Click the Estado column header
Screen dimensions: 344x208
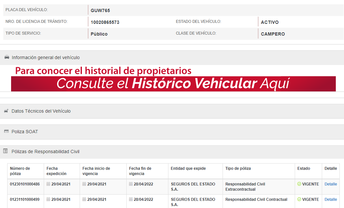[304, 168]
